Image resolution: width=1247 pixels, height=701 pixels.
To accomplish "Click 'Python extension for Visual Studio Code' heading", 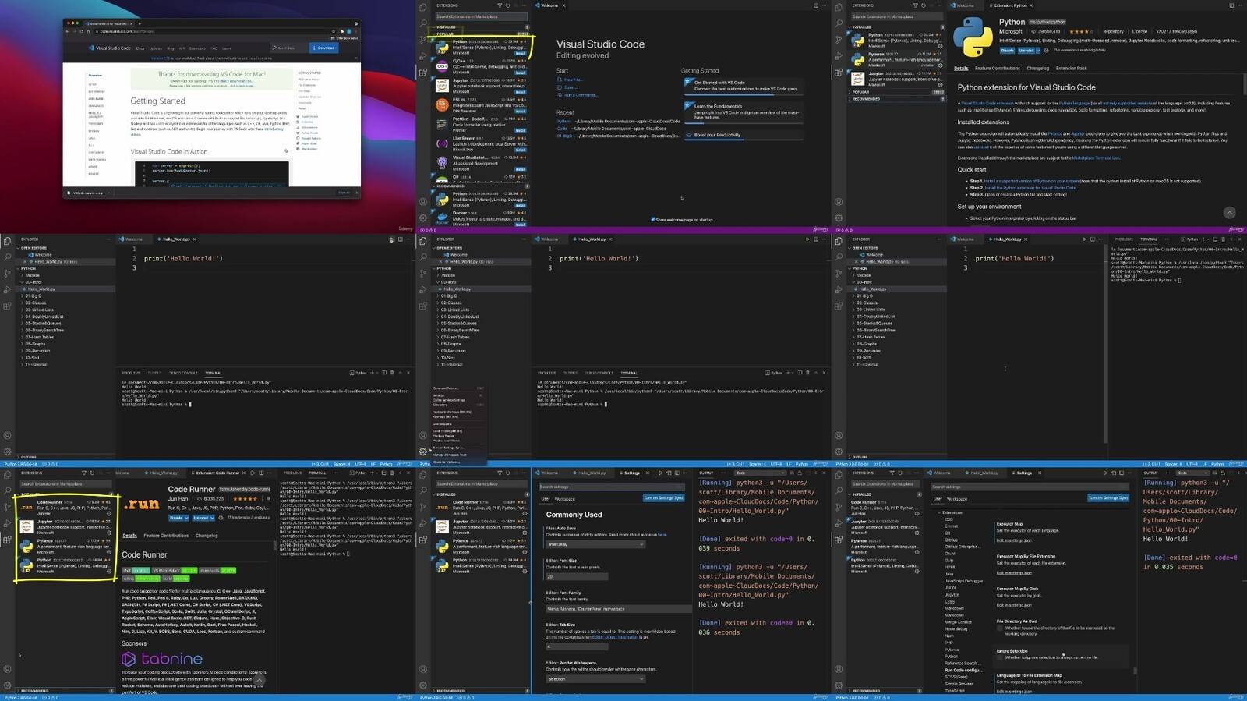I will pyautogui.click(x=1026, y=87).
